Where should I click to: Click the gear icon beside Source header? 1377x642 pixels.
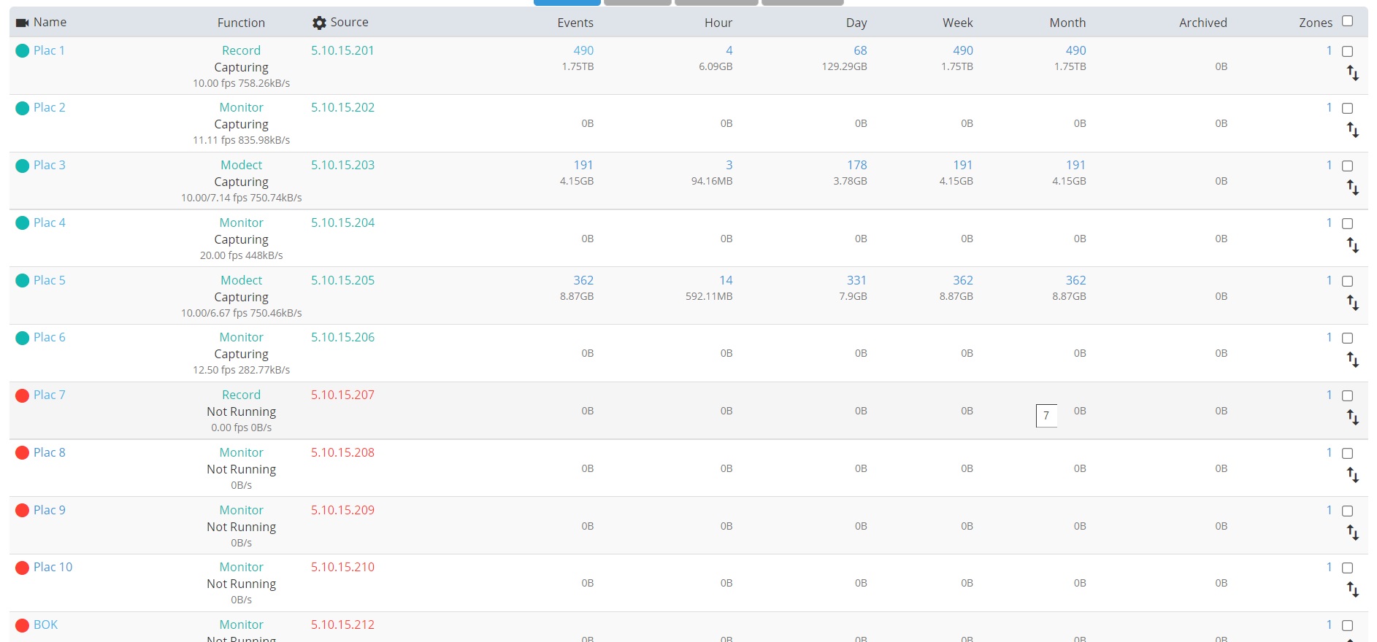click(319, 23)
